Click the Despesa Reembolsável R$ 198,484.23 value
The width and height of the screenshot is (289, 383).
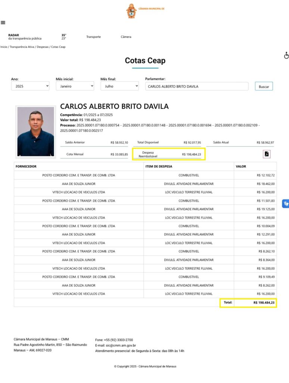coord(192,154)
